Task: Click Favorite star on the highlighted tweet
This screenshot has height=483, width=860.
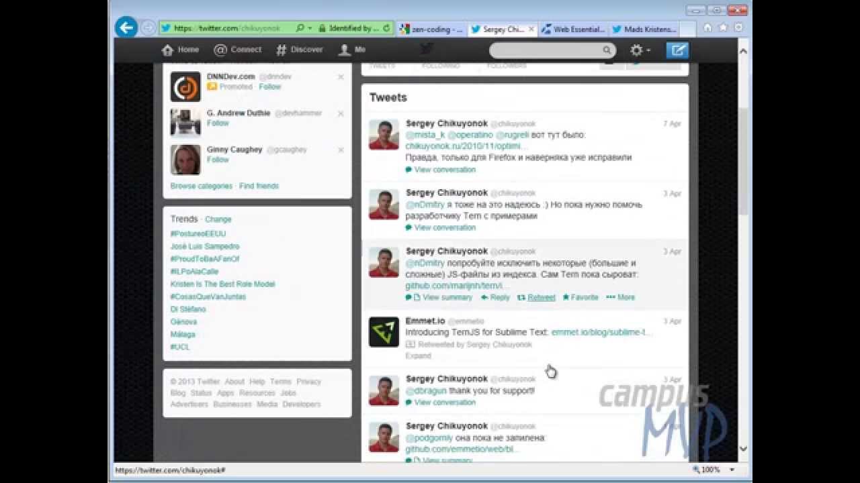Action: pyautogui.click(x=580, y=297)
